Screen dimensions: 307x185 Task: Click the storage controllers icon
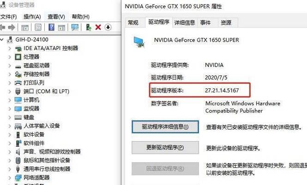click(x=18, y=74)
